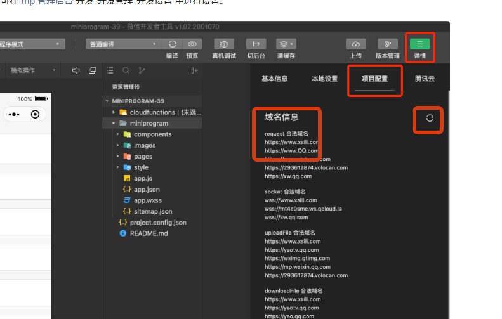Viewport: 502px width, 319px height.
Task: Open the app.wxss file
Action: pos(148,200)
